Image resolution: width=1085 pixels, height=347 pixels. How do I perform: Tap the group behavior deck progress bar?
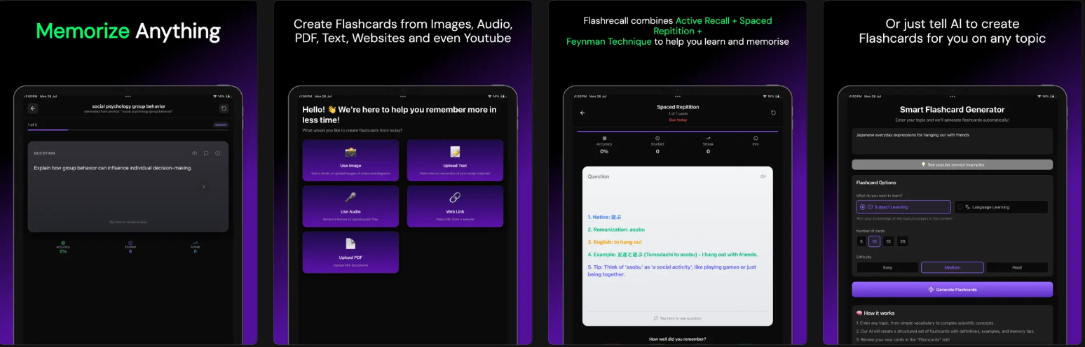tap(128, 130)
